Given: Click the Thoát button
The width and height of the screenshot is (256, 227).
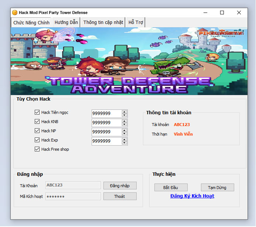Looking at the screenshot, I should pyautogui.click(x=120, y=196).
